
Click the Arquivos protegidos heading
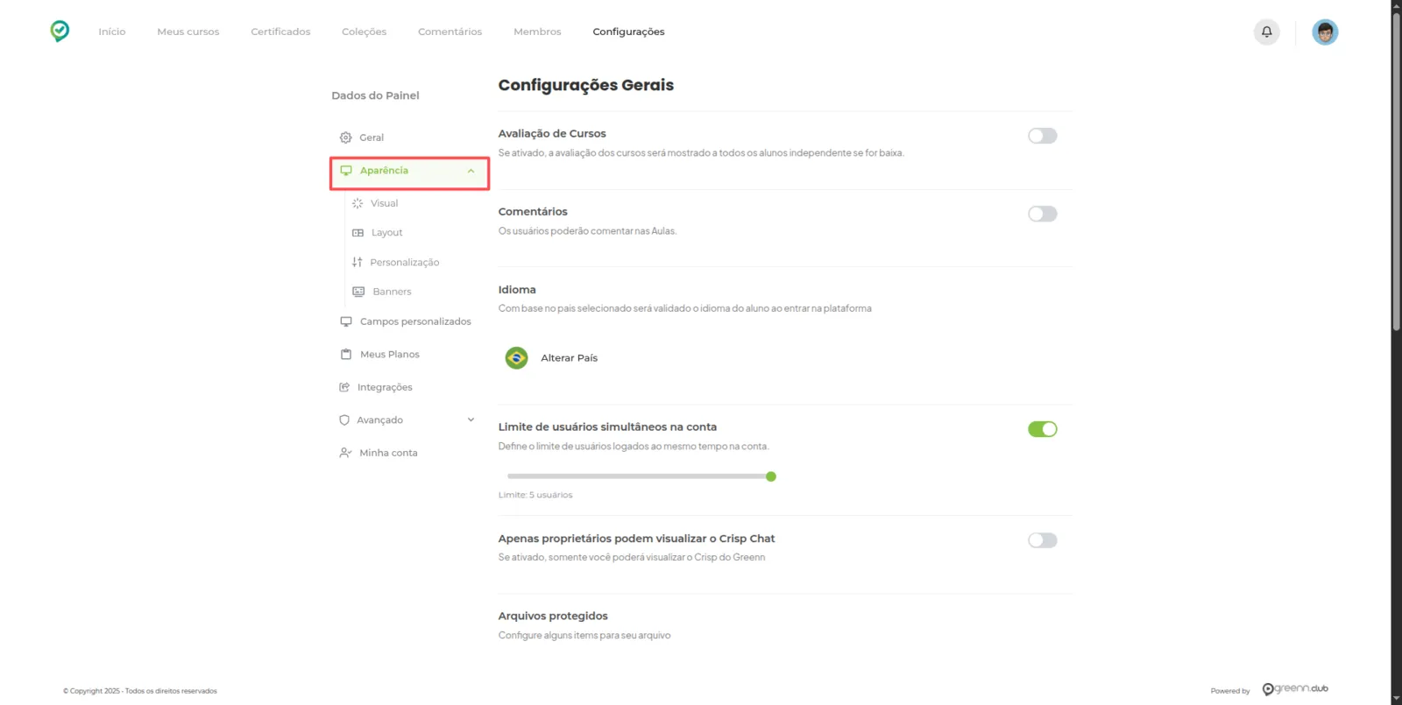(553, 616)
